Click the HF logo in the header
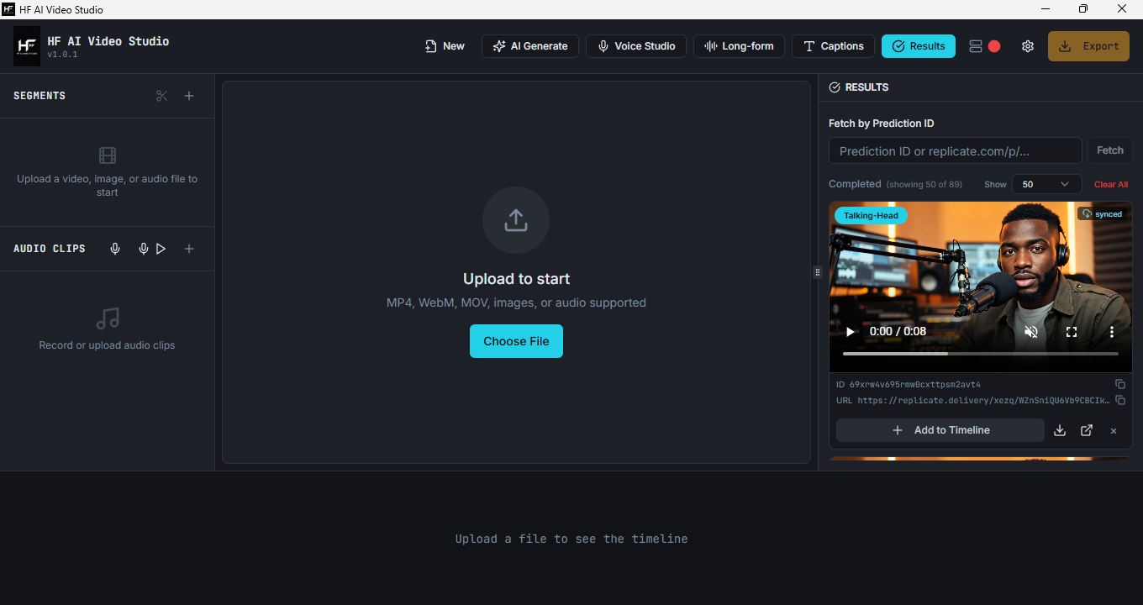Viewport: 1143px width, 605px height. 27,46
